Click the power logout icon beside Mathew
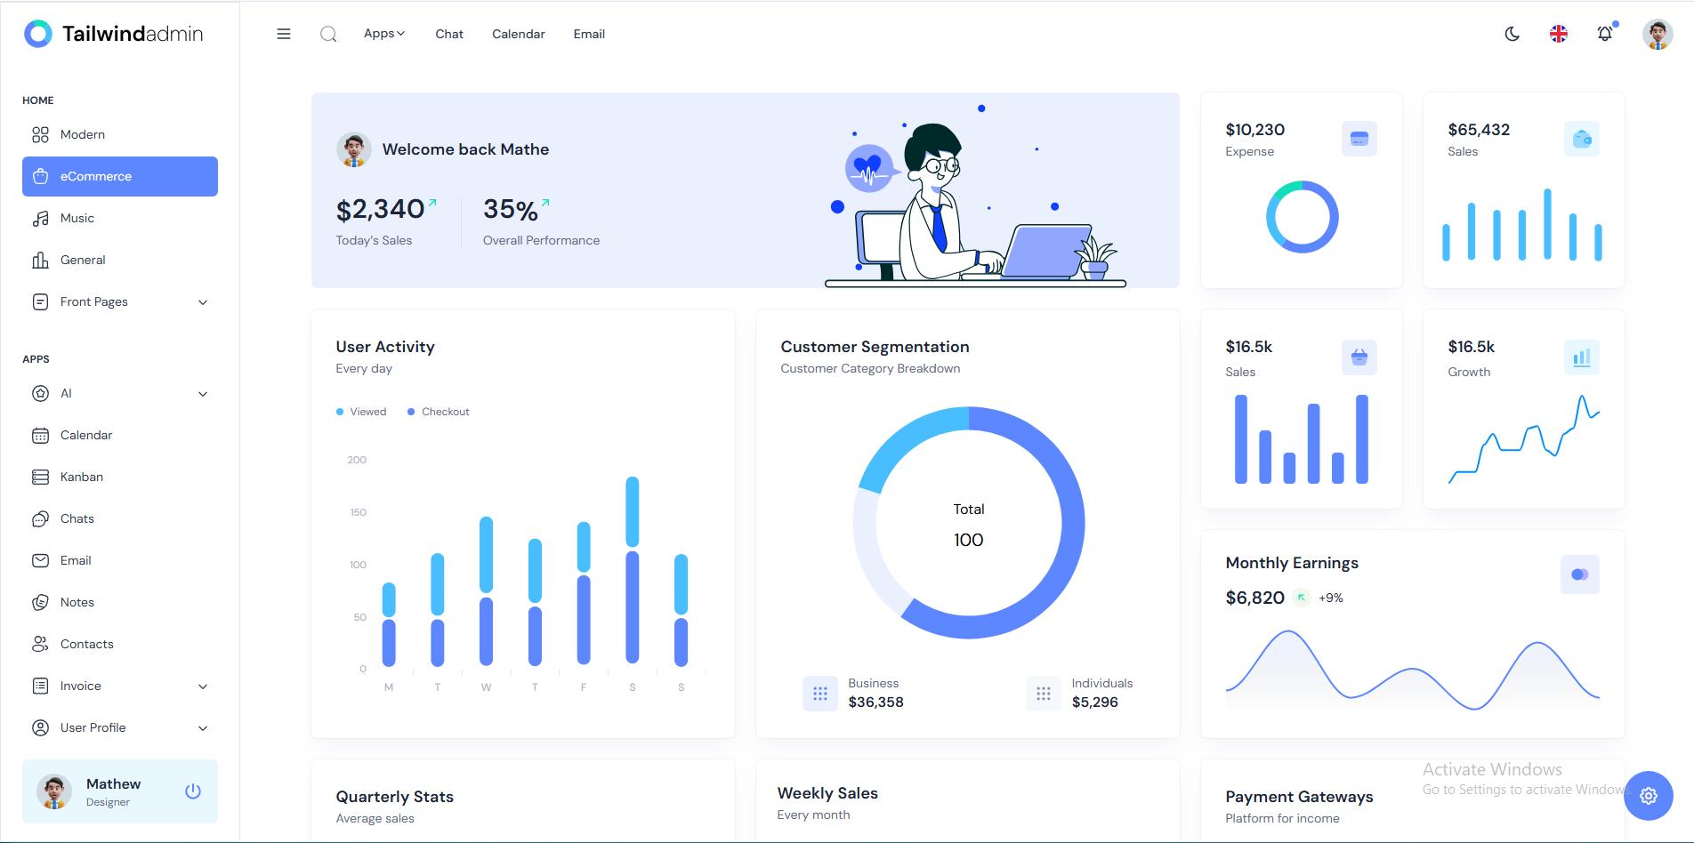The image size is (1694, 843). coord(192,791)
